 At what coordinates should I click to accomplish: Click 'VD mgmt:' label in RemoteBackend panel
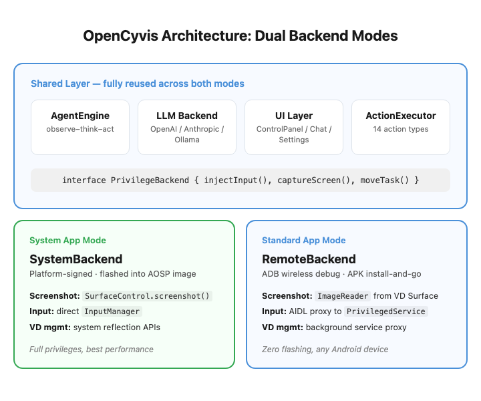point(283,327)
